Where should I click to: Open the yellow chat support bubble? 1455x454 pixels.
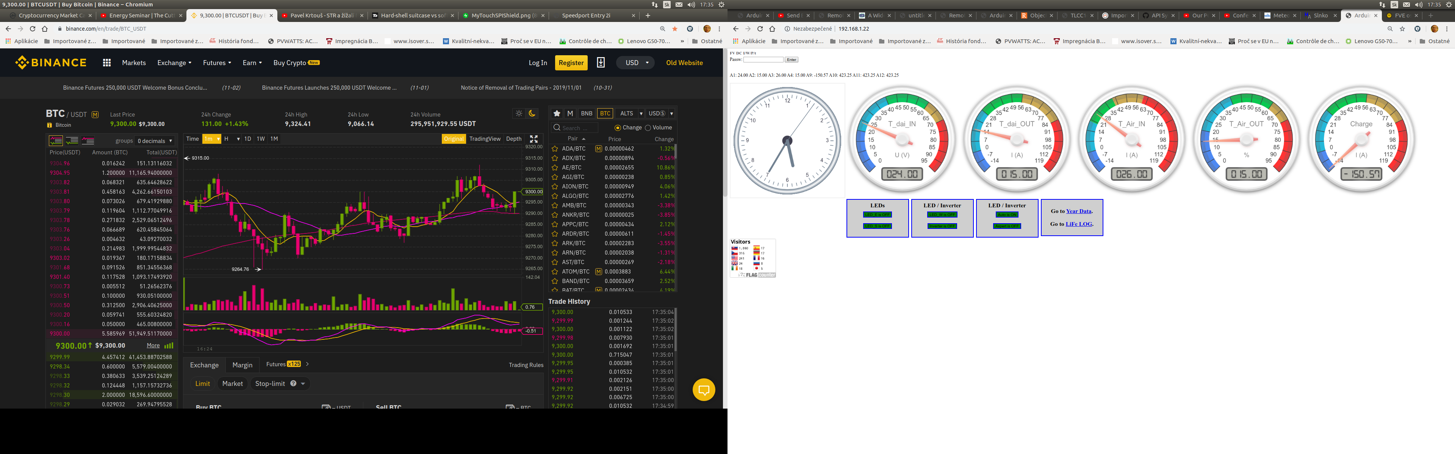(x=703, y=390)
